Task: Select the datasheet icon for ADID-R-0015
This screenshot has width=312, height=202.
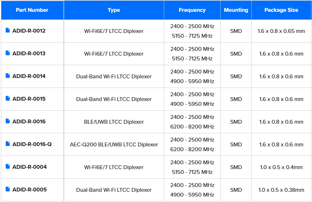Action: 8,98
